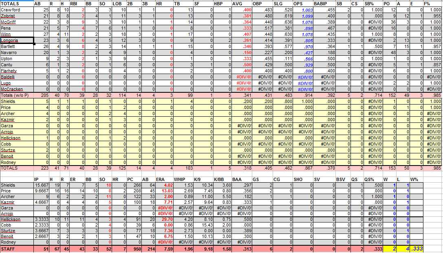Click the W% column header
The image size is (443, 253).
pyautogui.click(x=417, y=179)
